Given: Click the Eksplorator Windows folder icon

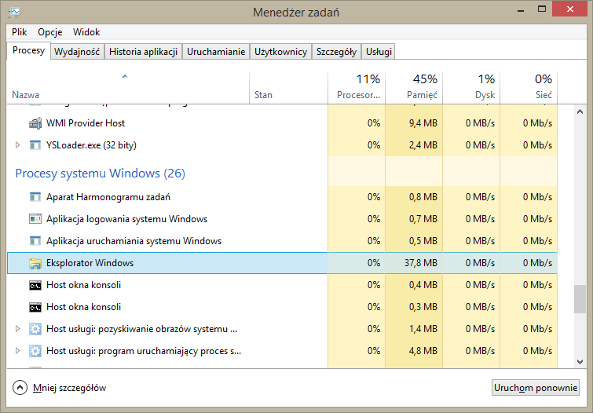Looking at the screenshot, I should click(x=35, y=263).
